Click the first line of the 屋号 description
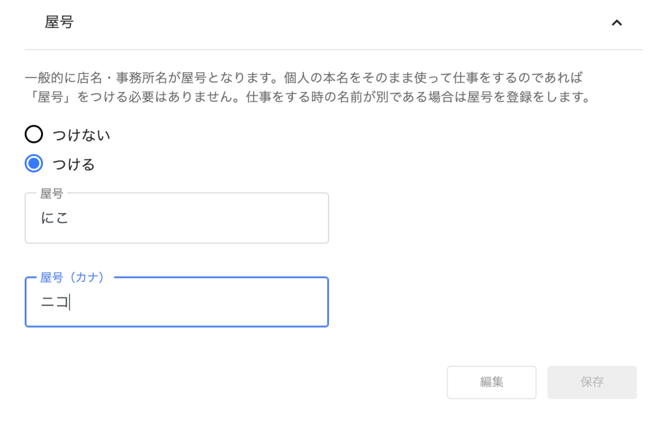Image resolution: width=648 pixels, height=426 pixels. 303,78
